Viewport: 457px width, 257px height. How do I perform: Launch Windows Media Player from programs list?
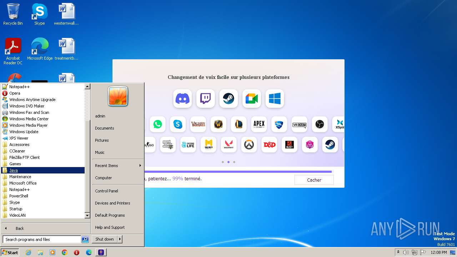[43, 125]
